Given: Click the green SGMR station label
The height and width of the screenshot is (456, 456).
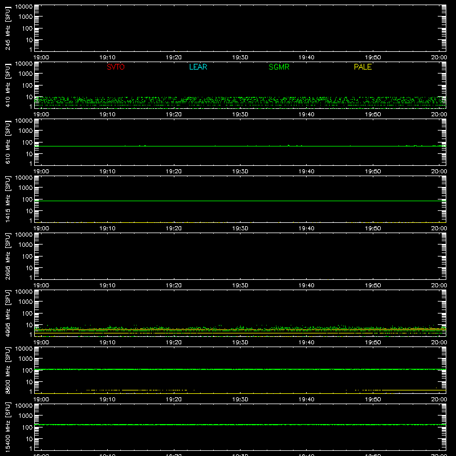Looking at the screenshot, I should (279, 67).
